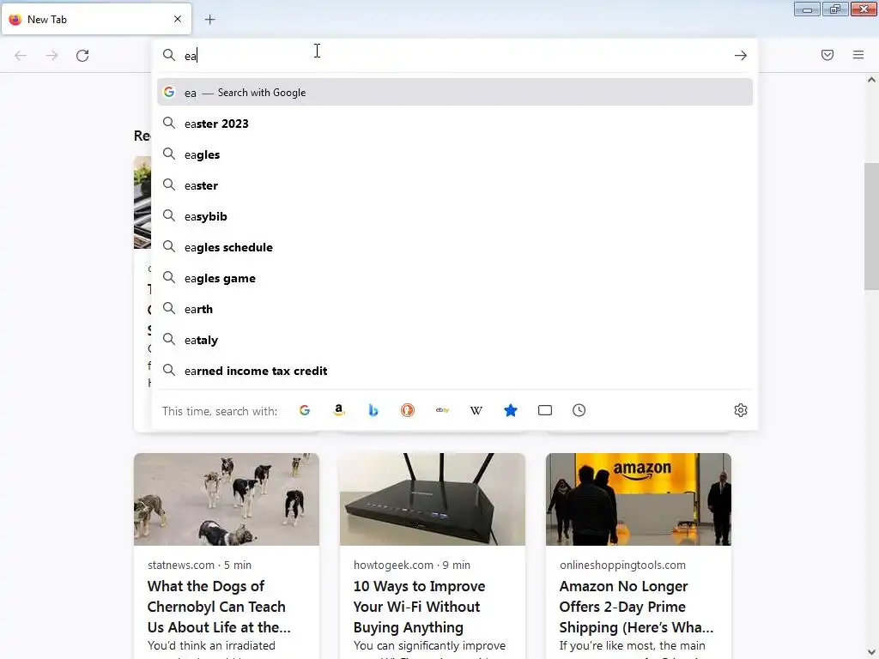Click the Wi-Fi router thumbnail image
This screenshot has height=659, width=879.
click(x=433, y=499)
